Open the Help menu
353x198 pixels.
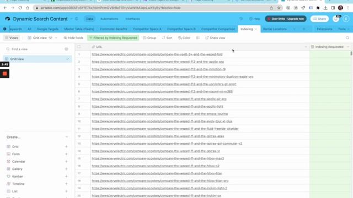pos(254,19)
